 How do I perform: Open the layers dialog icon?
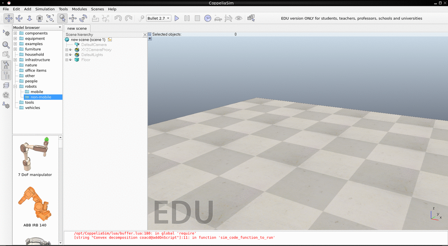(6, 85)
